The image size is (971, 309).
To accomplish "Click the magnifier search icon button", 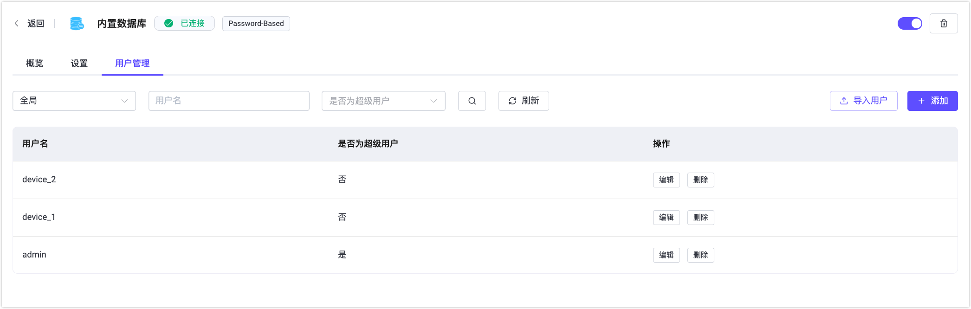I will [x=472, y=101].
